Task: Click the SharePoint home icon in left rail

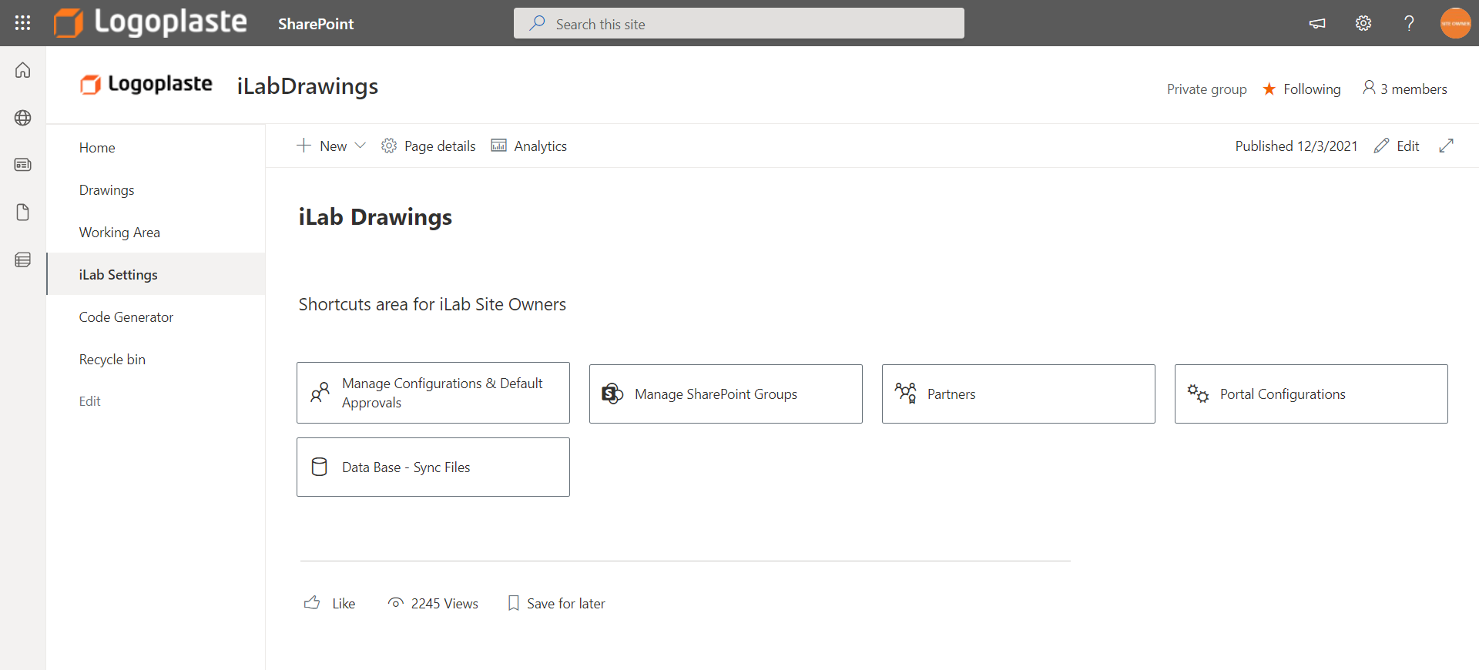Action: pyautogui.click(x=23, y=70)
